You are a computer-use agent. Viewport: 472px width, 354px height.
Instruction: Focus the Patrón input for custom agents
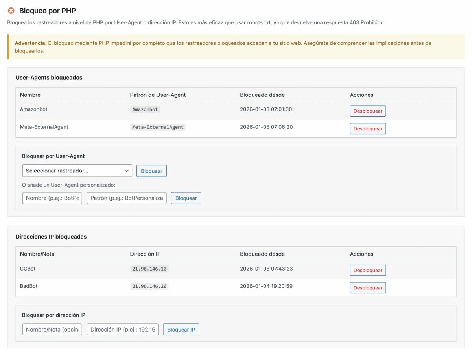click(x=126, y=198)
